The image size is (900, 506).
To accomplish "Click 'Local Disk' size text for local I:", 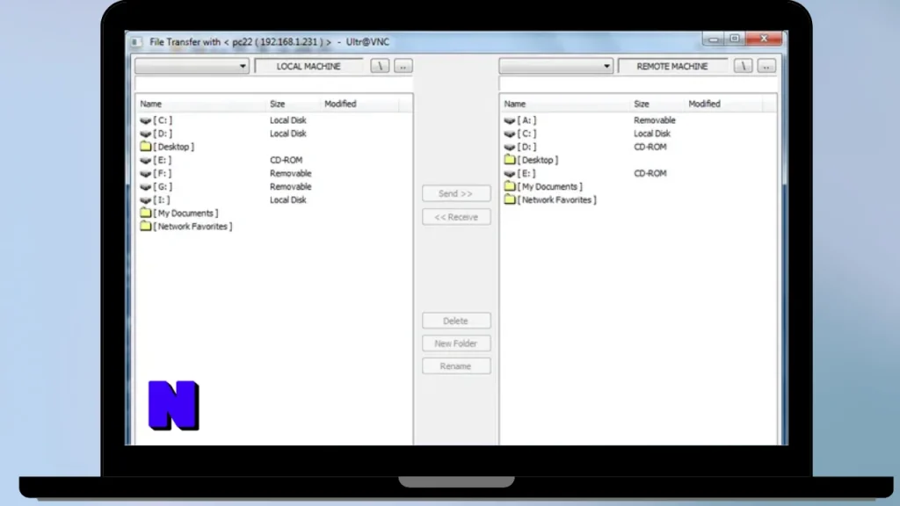I will [288, 199].
